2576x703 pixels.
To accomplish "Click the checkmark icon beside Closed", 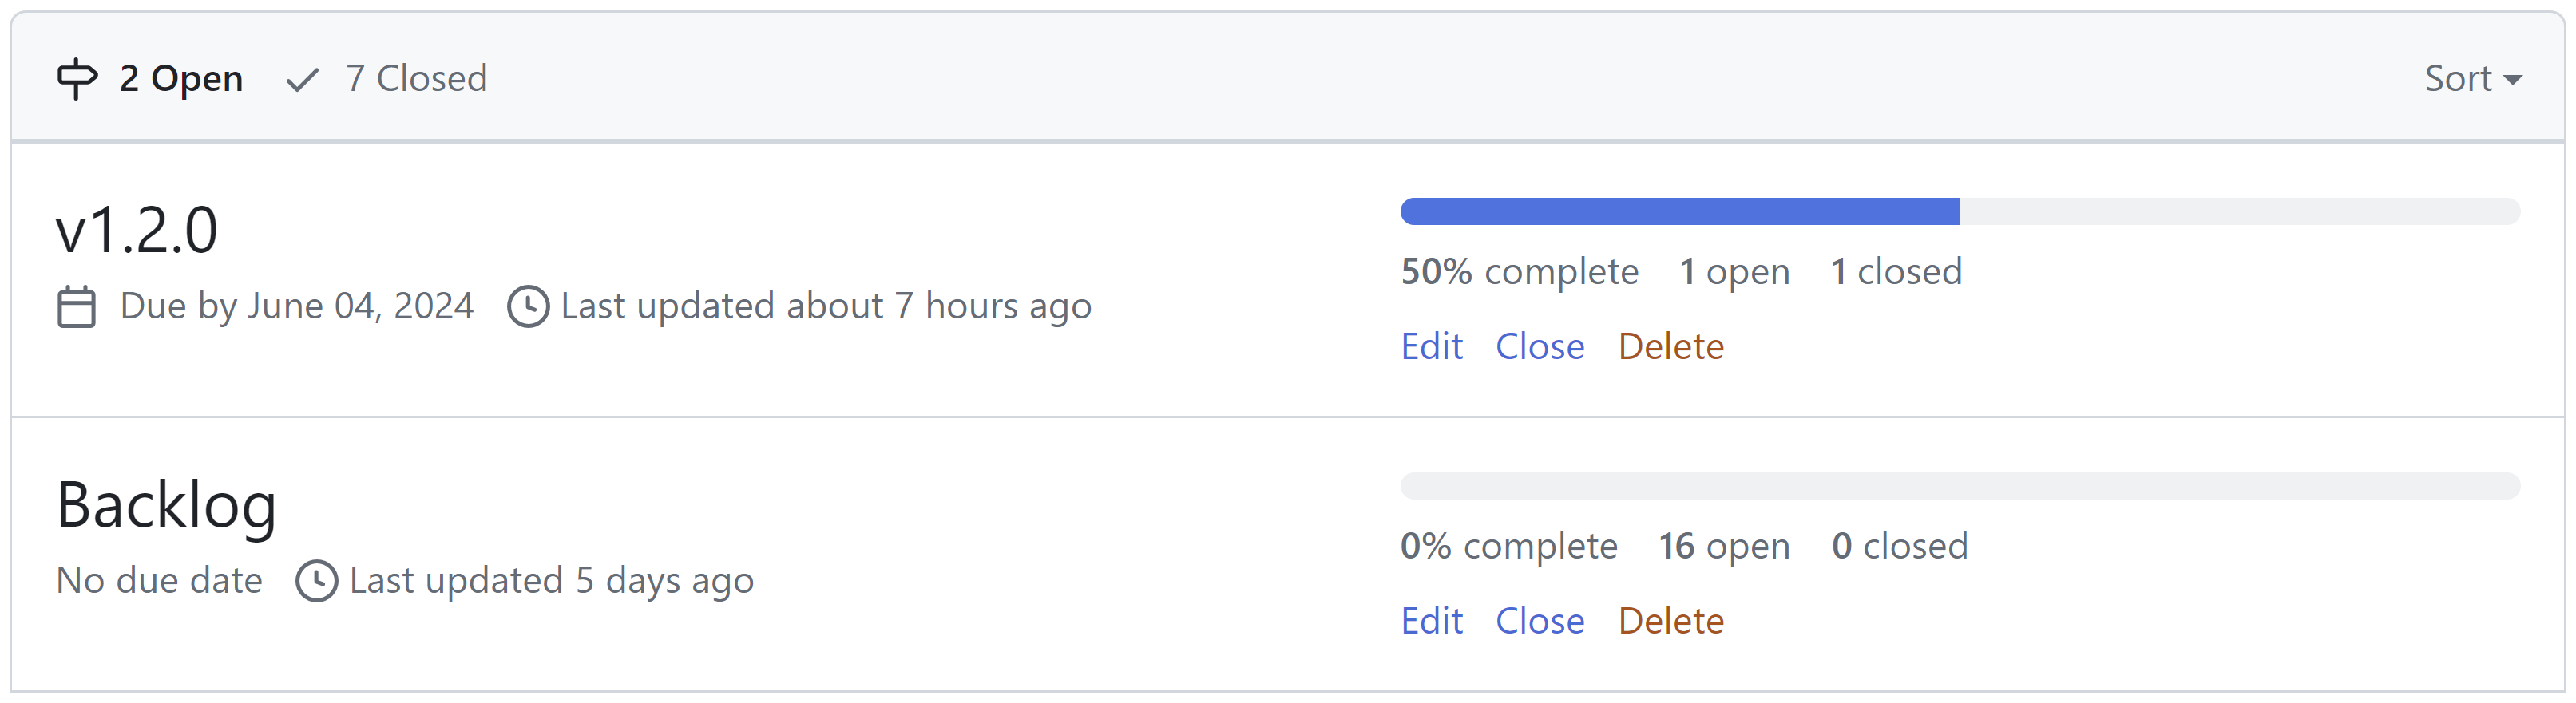I will pos(302,79).
